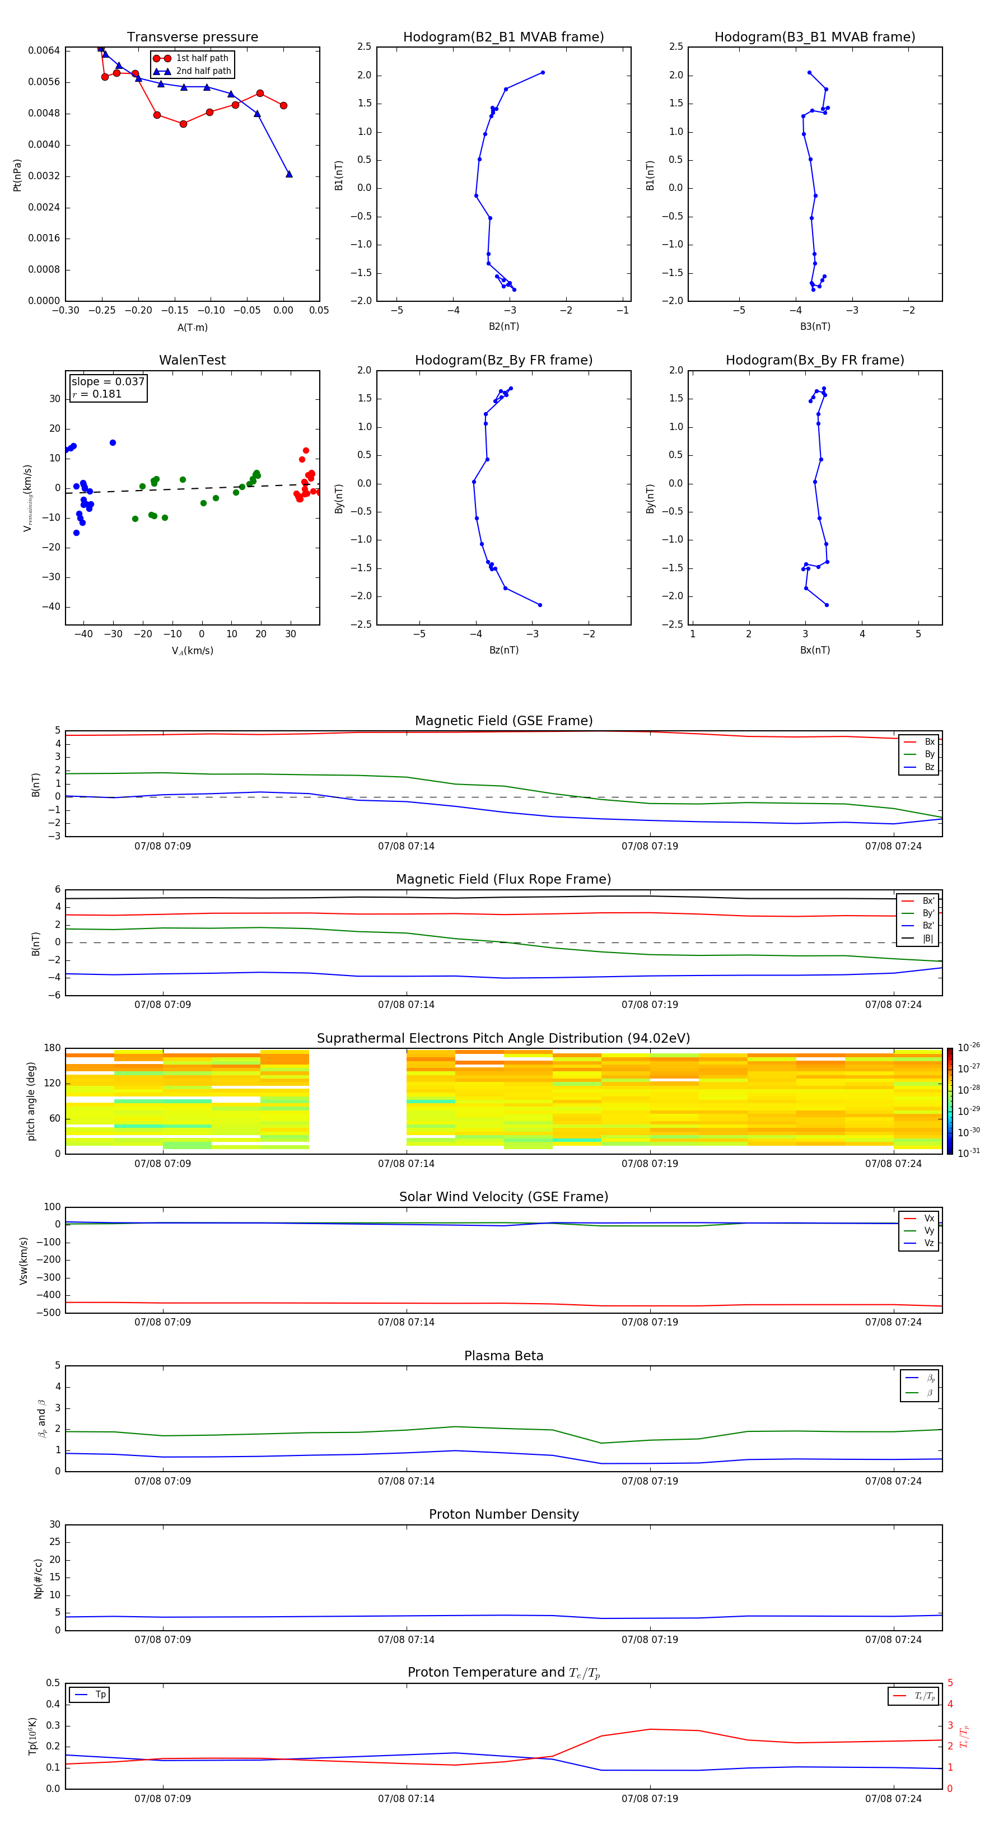Click the 'slope = 0.037' annotation
Screen dimensions: 1008x1848
108,382
